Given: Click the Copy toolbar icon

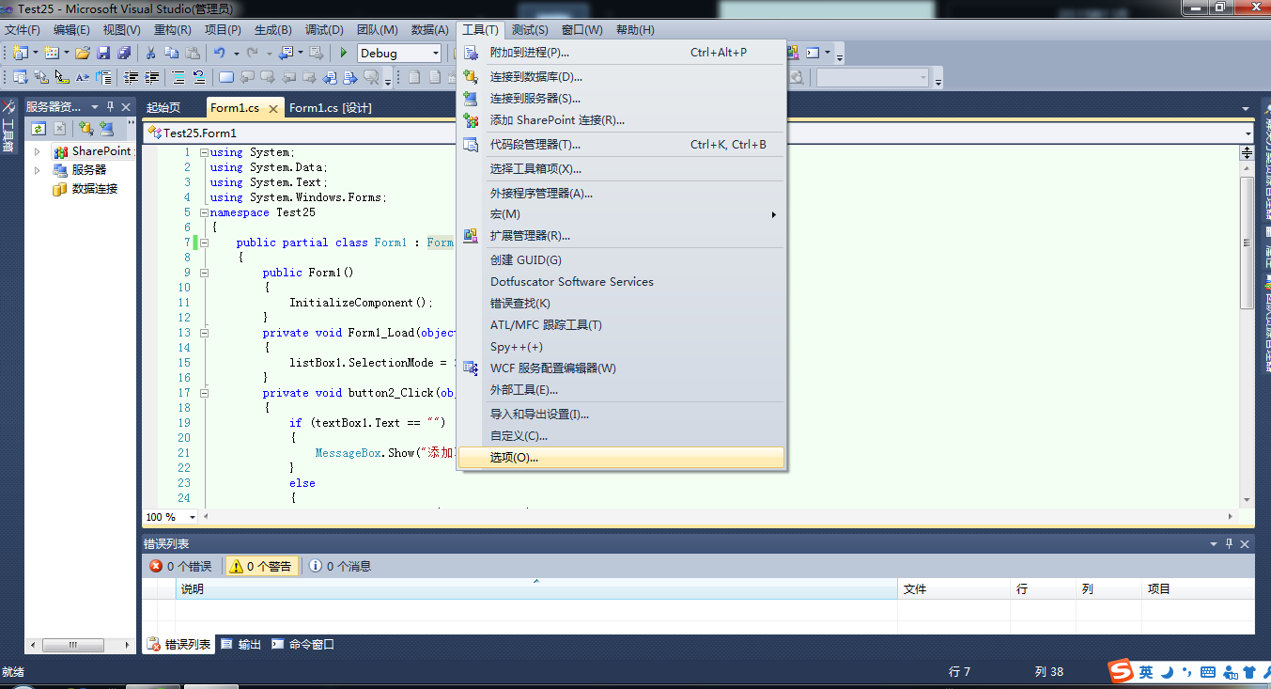Looking at the screenshot, I should (x=172, y=54).
